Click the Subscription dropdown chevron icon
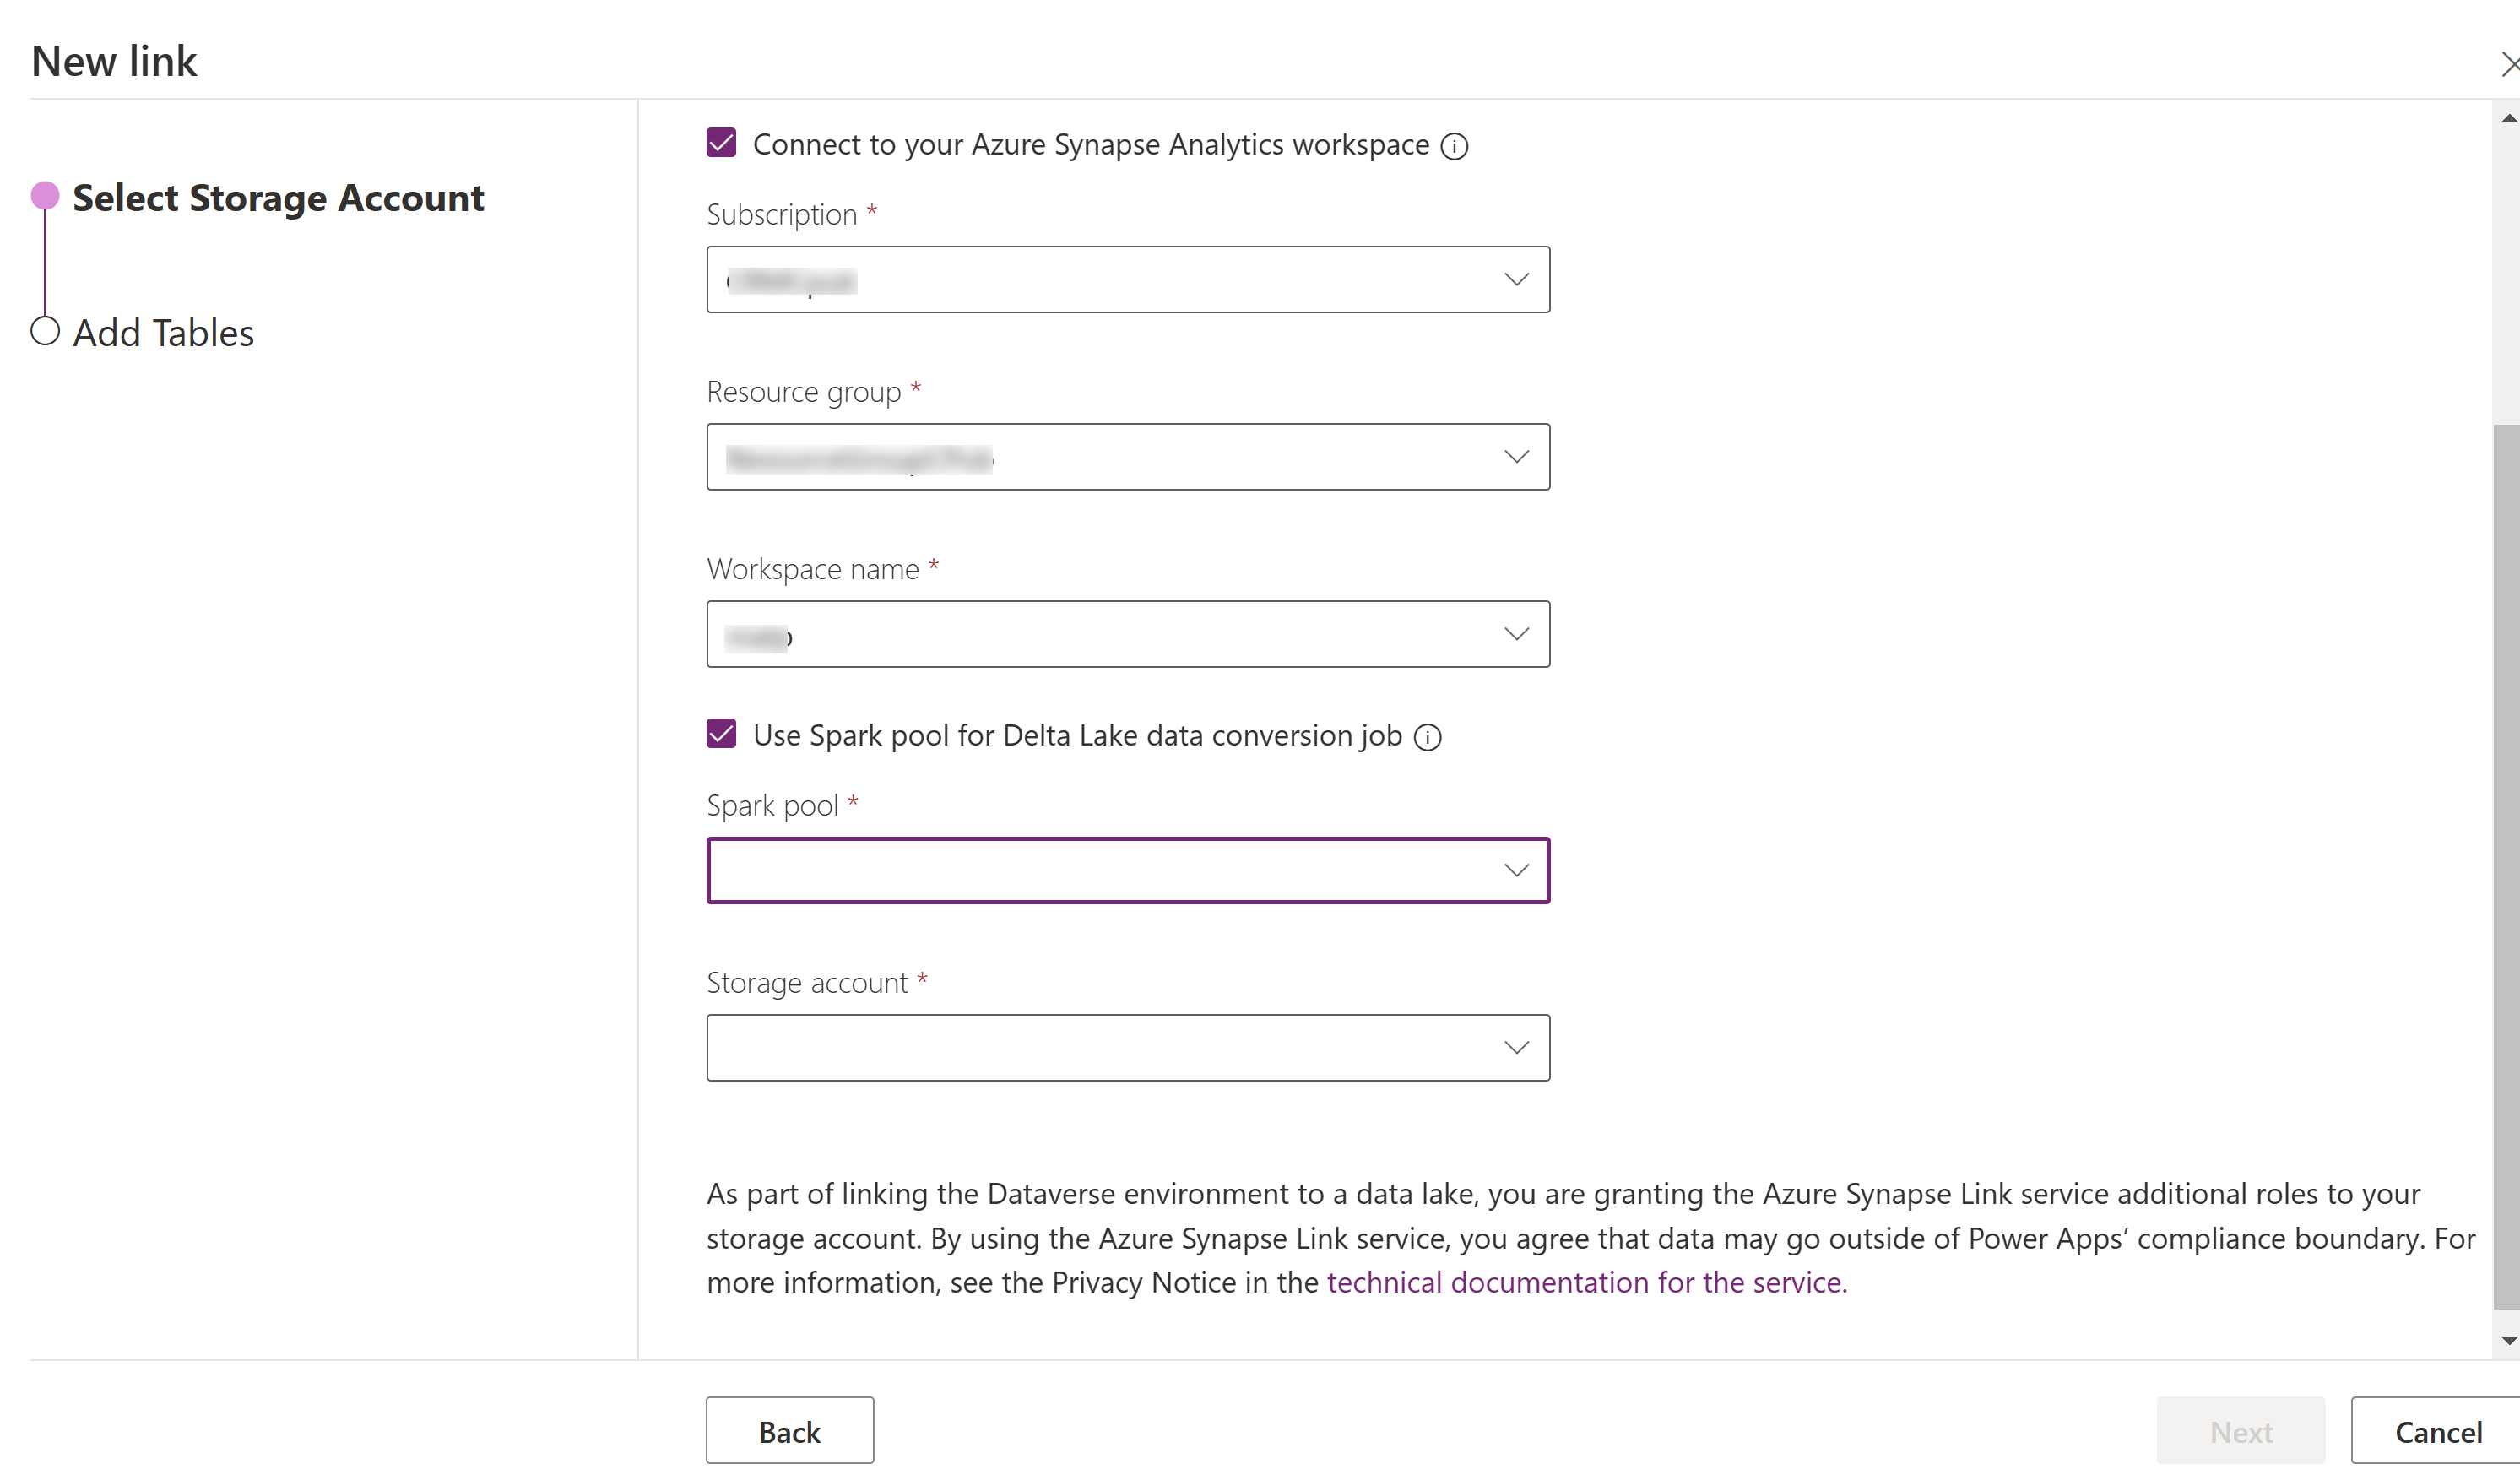 1513,279
